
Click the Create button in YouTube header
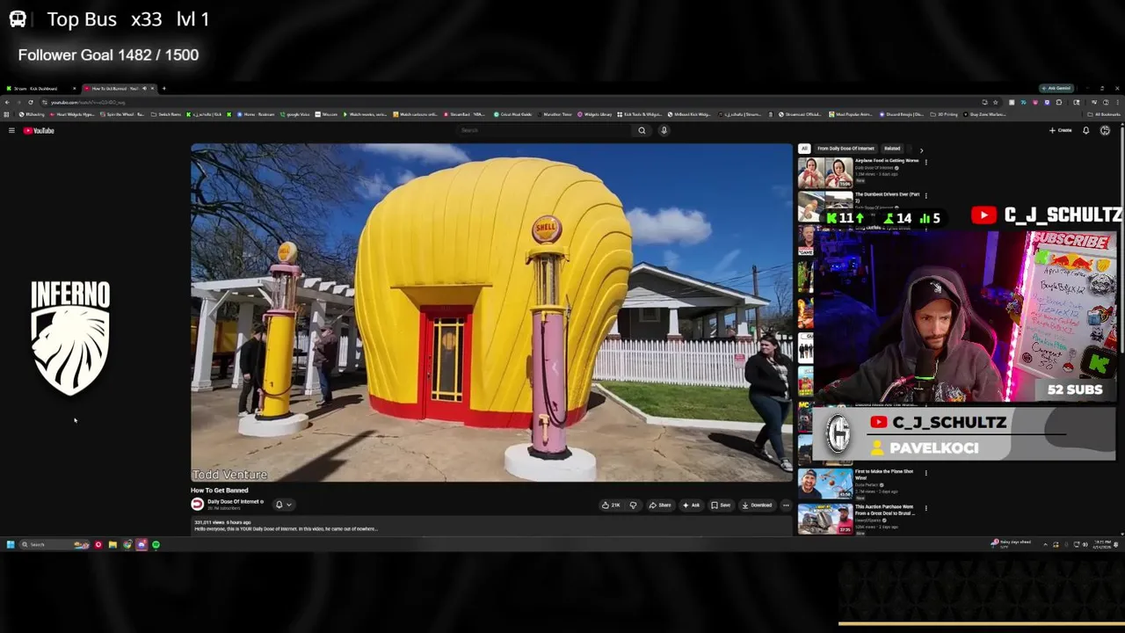click(1060, 130)
